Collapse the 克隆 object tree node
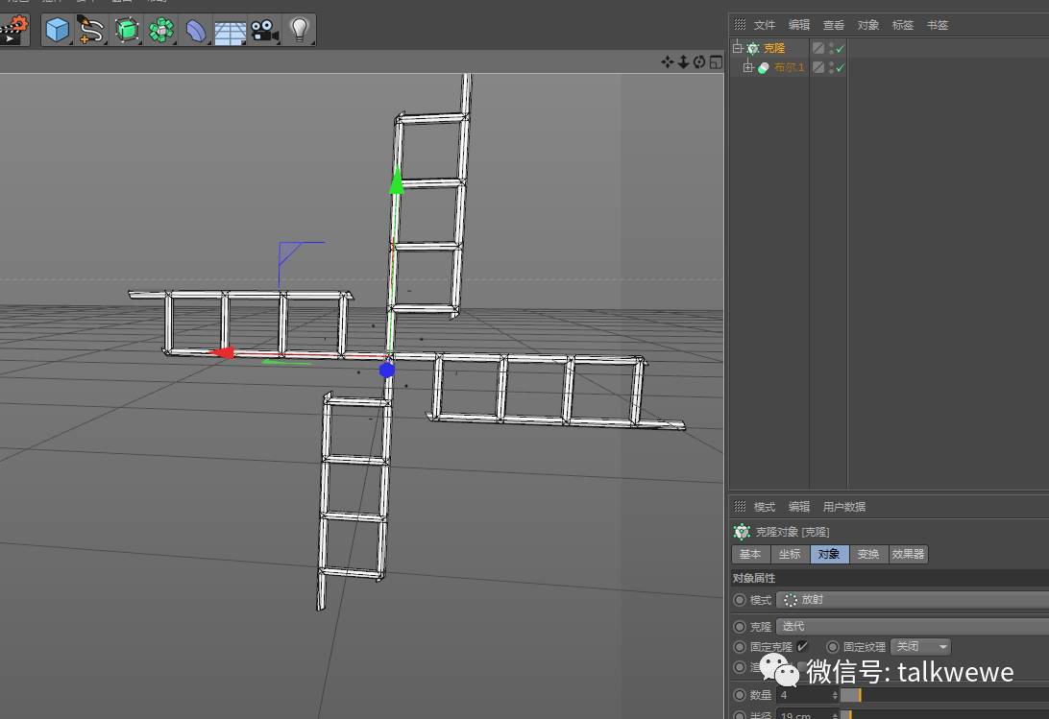This screenshot has width=1049, height=719. [737, 47]
